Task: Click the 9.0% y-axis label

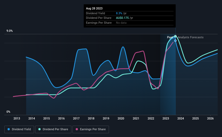Action: pyautogui.click(x=9, y=31)
